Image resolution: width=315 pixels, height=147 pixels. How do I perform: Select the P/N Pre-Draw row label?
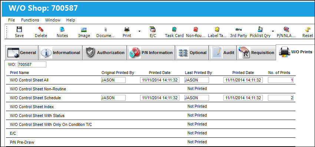click(x=22, y=142)
